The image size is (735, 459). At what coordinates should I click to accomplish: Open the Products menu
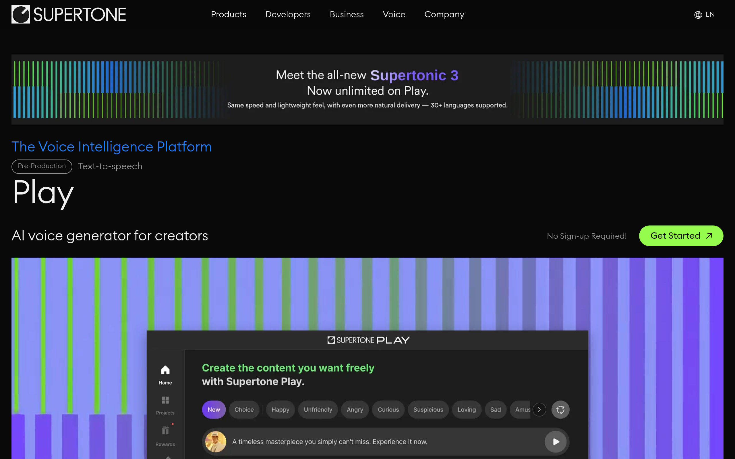coord(229,14)
